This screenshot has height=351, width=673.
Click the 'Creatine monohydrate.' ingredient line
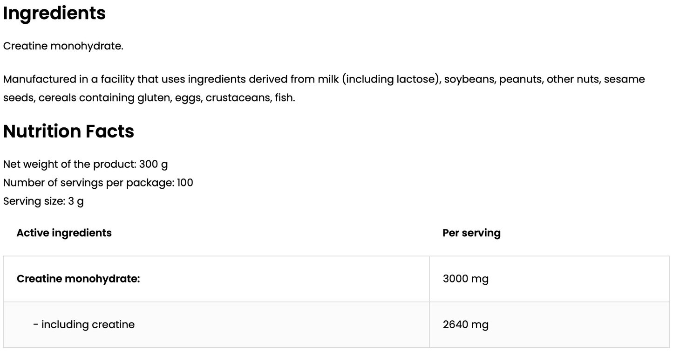(x=63, y=46)
